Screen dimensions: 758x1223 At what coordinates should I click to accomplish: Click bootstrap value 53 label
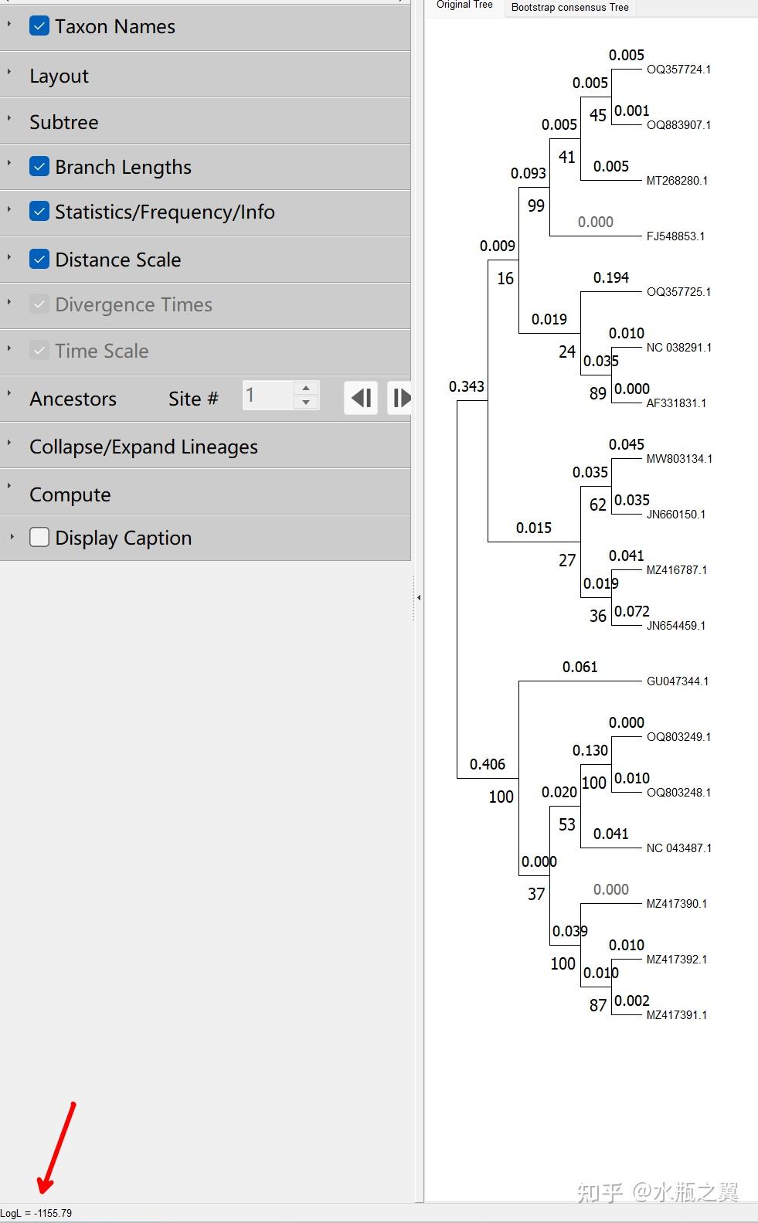(x=567, y=824)
